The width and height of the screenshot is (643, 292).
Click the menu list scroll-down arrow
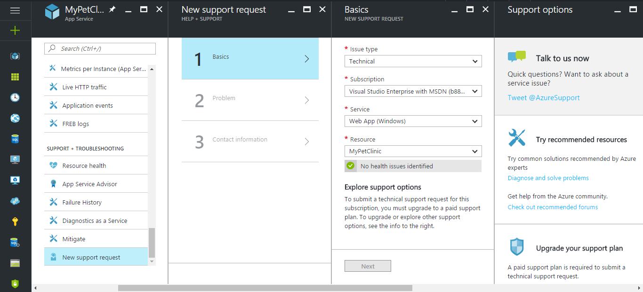pos(152,261)
